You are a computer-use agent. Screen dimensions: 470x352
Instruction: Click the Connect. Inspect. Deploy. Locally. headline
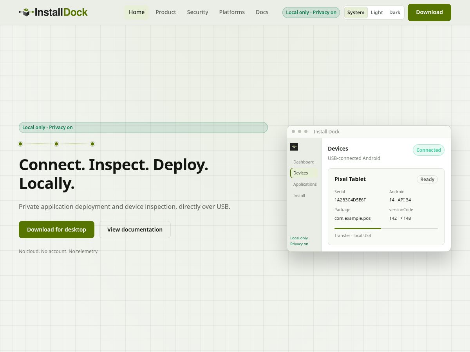point(114,174)
